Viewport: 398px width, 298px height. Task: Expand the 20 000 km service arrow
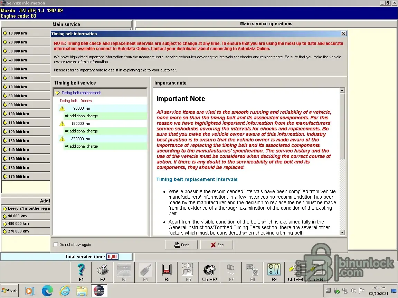click(x=5, y=42)
